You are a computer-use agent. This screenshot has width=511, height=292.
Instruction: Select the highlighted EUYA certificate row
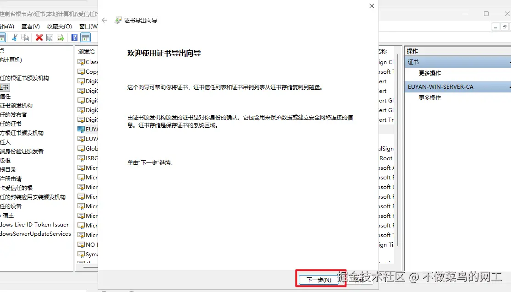[88, 129]
